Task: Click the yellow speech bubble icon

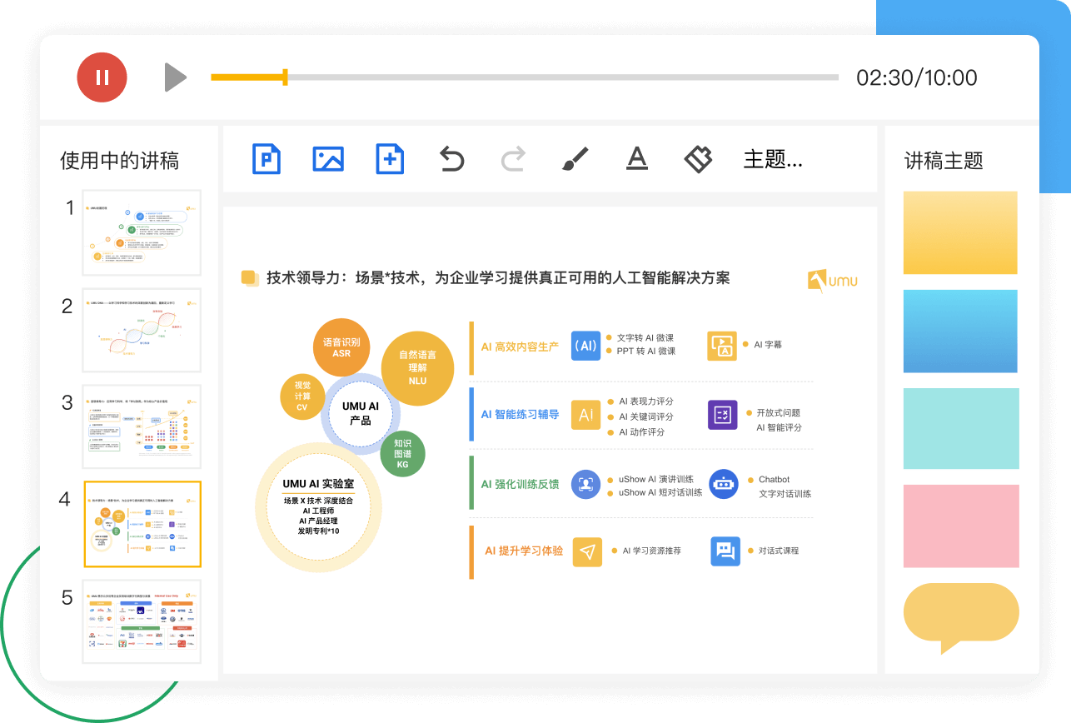Action: coord(960,615)
